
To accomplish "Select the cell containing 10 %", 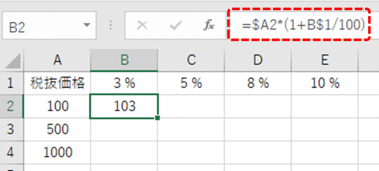I will click(x=325, y=84).
